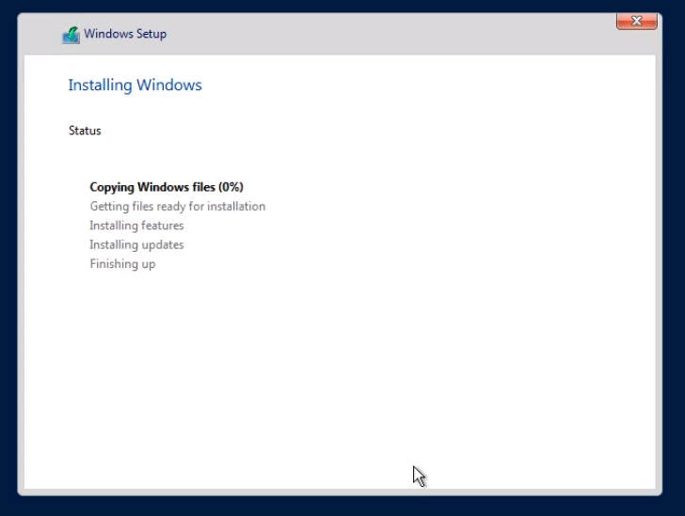Select the Installing Windows heading

click(x=135, y=85)
